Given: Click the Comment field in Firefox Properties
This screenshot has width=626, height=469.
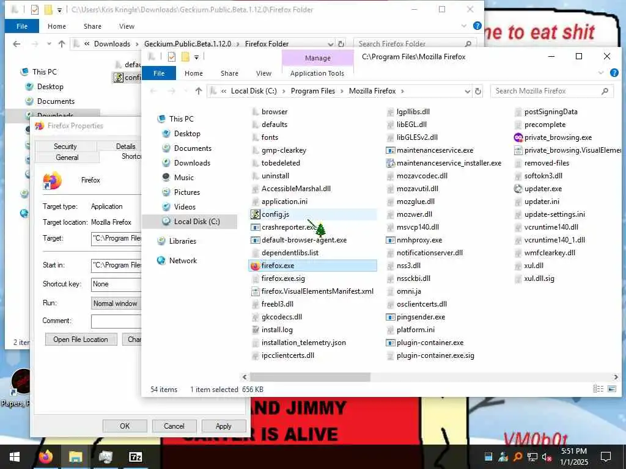Looking at the screenshot, I should [x=116, y=321].
